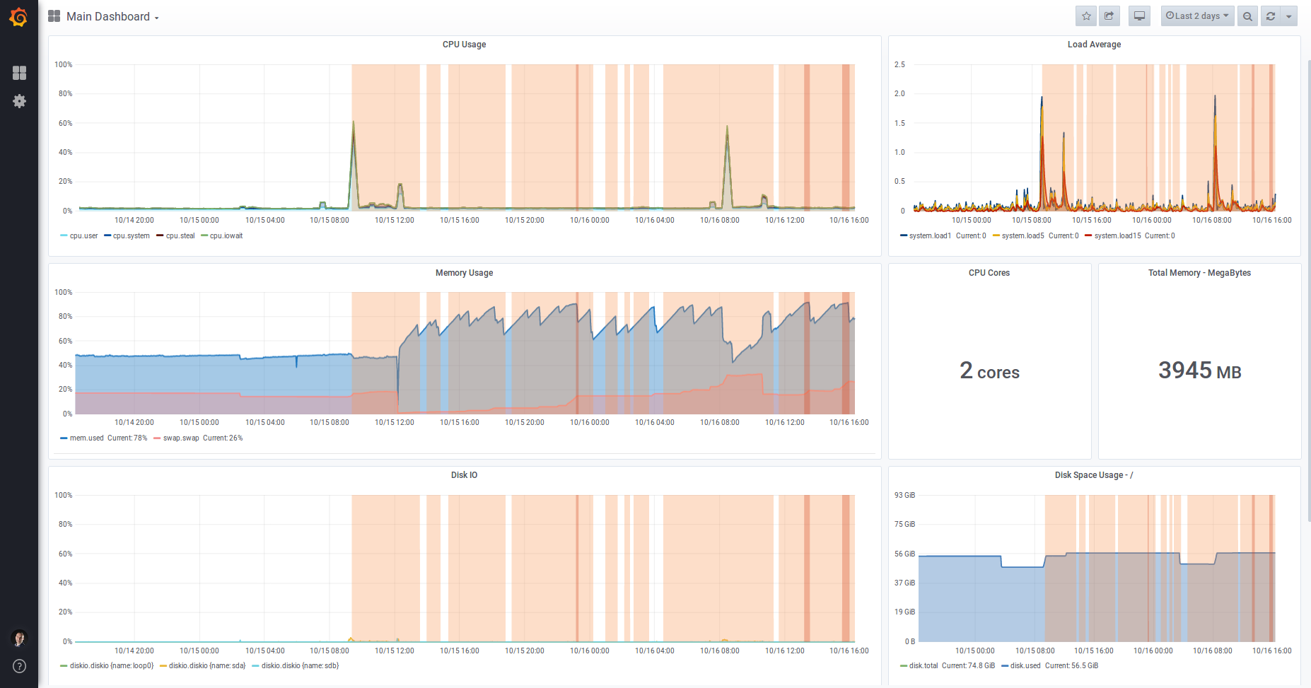Open the Dashboards sidebar icon
This screenshot has width=1311, height=688.
(19, 73)
